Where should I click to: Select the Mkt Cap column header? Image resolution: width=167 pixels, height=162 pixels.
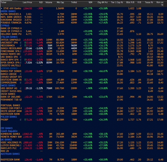pyautogui.click(x=60, y=2)
